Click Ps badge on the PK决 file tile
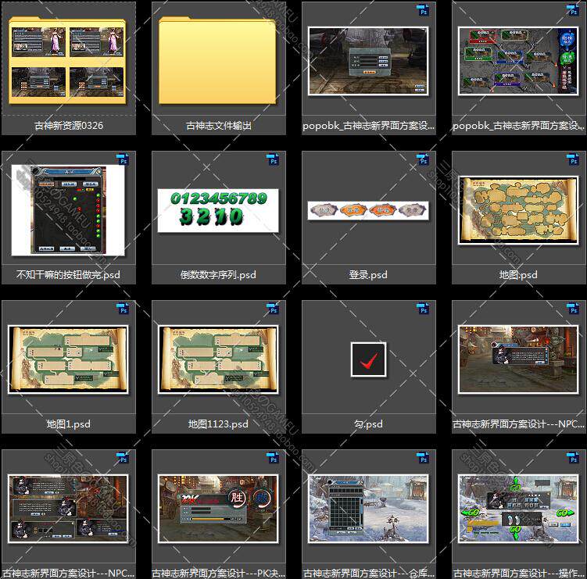This screenshot has height=579, width=587. click(x=273, y=458)
